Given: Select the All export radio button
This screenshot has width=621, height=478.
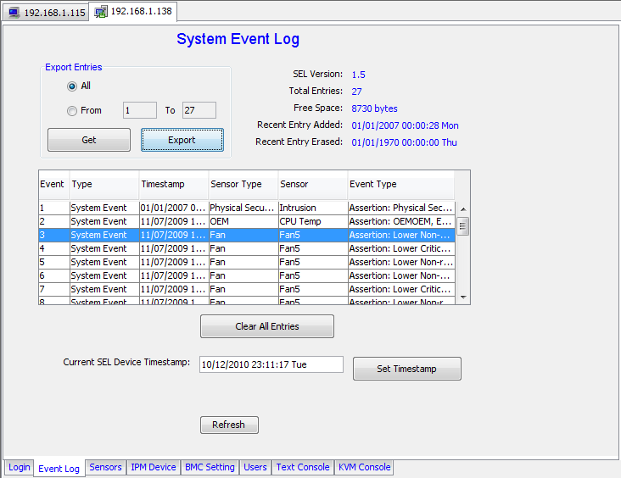Looking at the screenshot, I should pos(72,86).
